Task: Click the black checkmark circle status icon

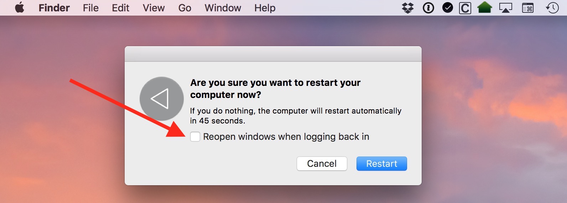Action: [448, 7]
